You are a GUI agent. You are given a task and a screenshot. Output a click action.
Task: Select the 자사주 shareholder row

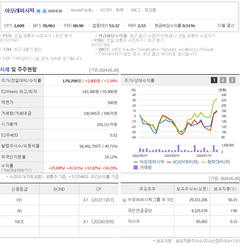[180, 222]
